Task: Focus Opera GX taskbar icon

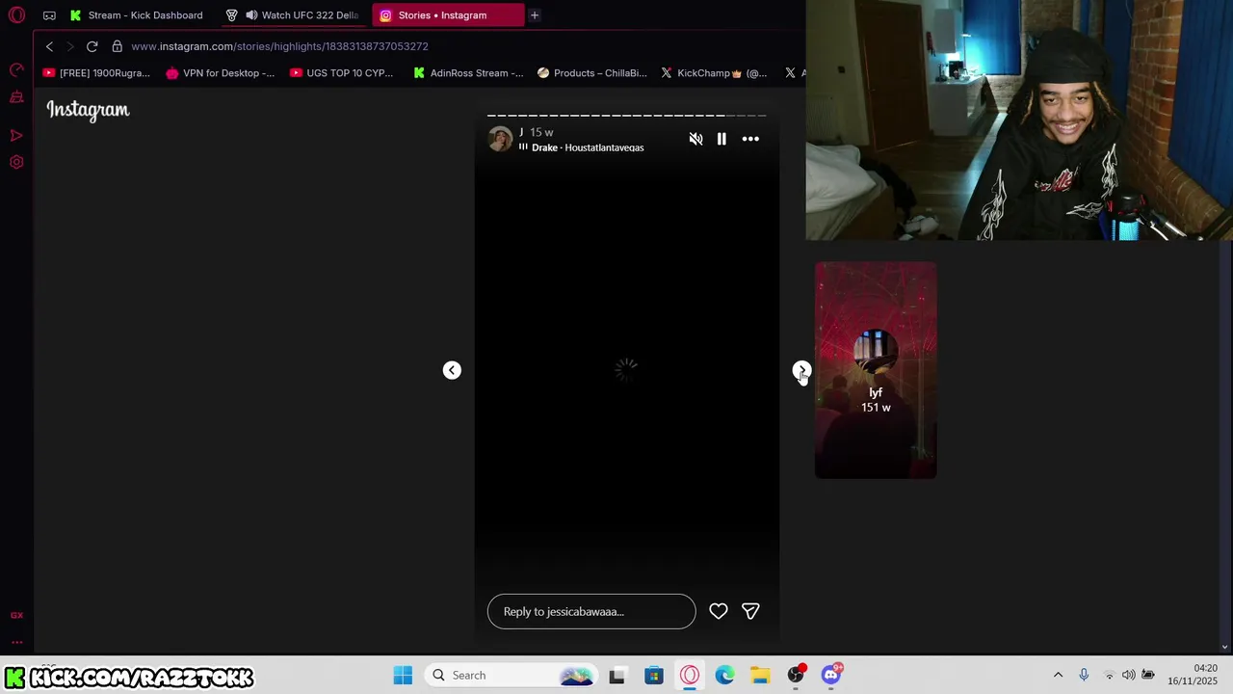Action: [690, 675]
